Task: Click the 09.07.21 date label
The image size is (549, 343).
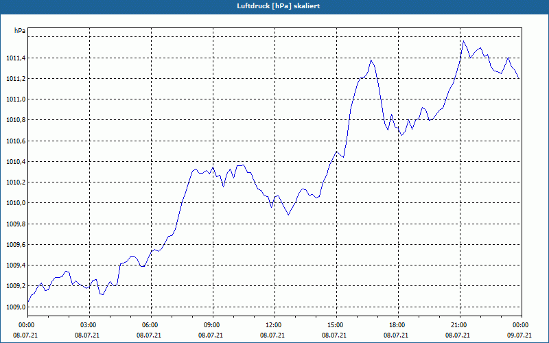Action: pos(519,335)
